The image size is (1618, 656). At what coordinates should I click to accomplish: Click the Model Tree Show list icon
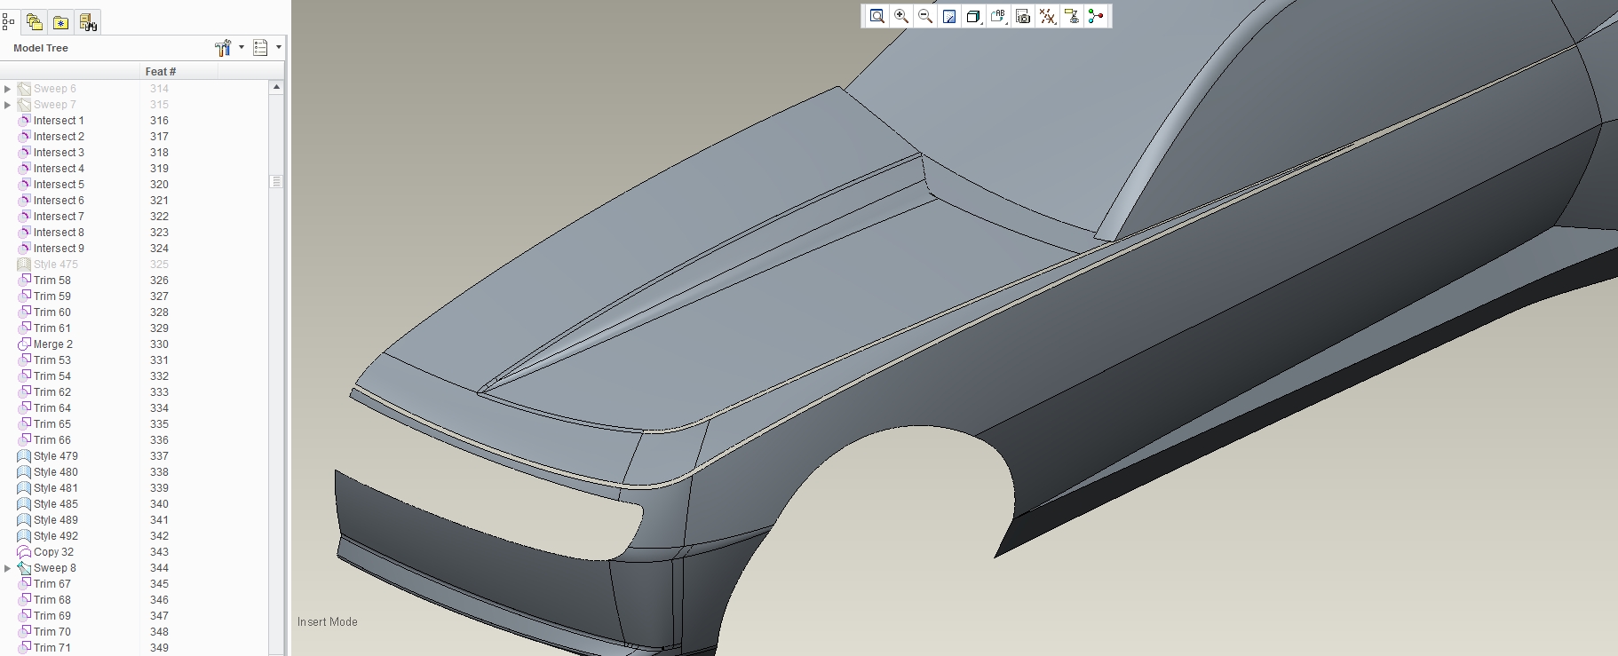(260, 48)
